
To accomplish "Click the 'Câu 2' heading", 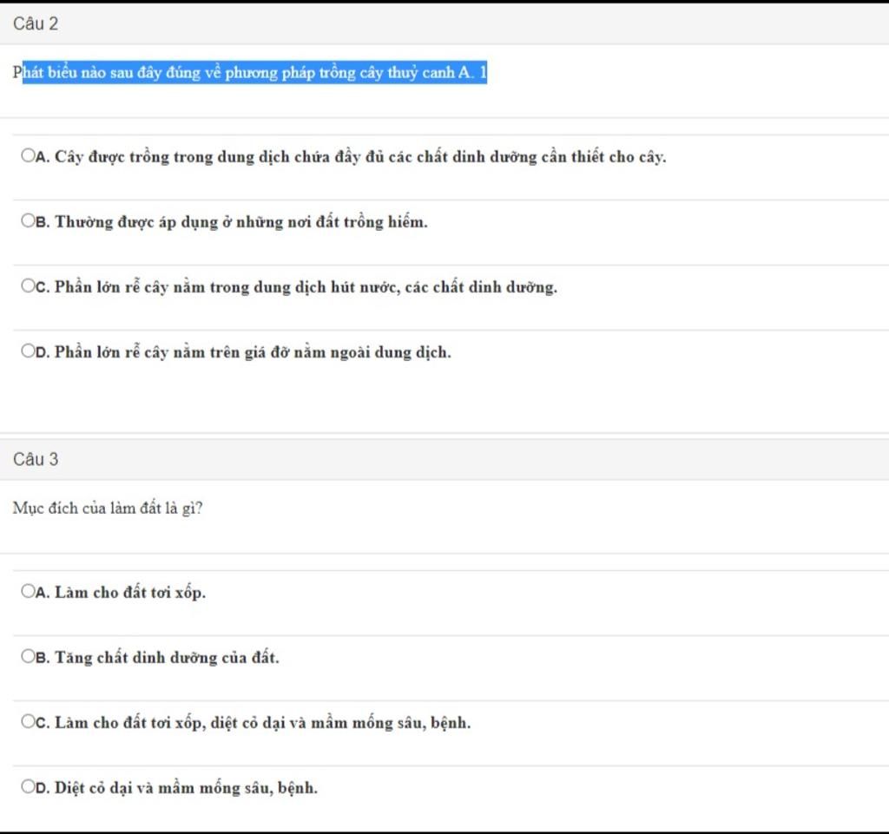I will point(35,23).
